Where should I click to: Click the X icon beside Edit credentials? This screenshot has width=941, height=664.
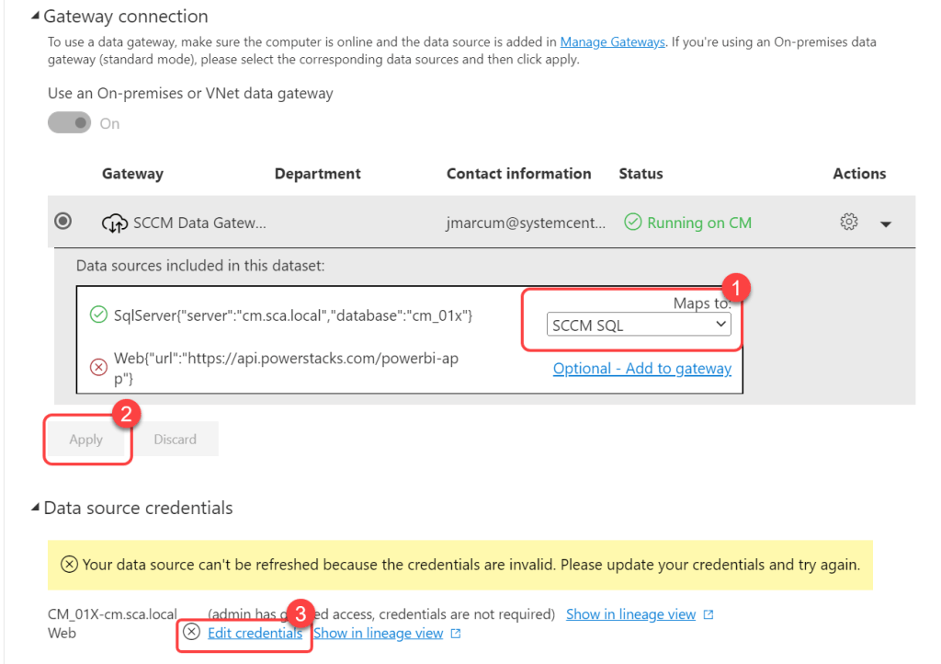[191, 632]
